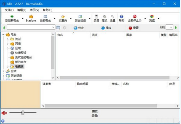The image size is (181, 124).
Task: Open the 表示(V) menu
Action: [35, 10]
